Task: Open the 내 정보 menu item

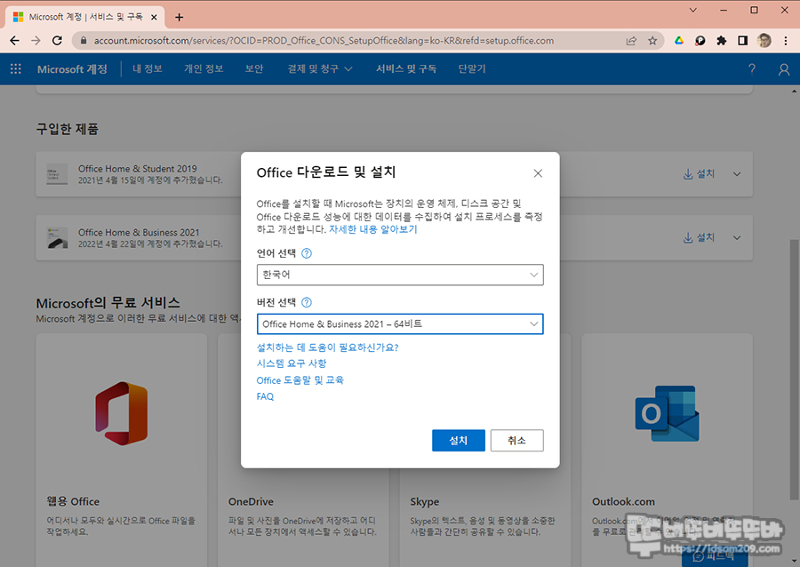Action: (148, 68)
